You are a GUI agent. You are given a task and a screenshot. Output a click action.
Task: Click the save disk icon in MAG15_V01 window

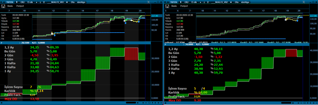click(x=3, y=6)
